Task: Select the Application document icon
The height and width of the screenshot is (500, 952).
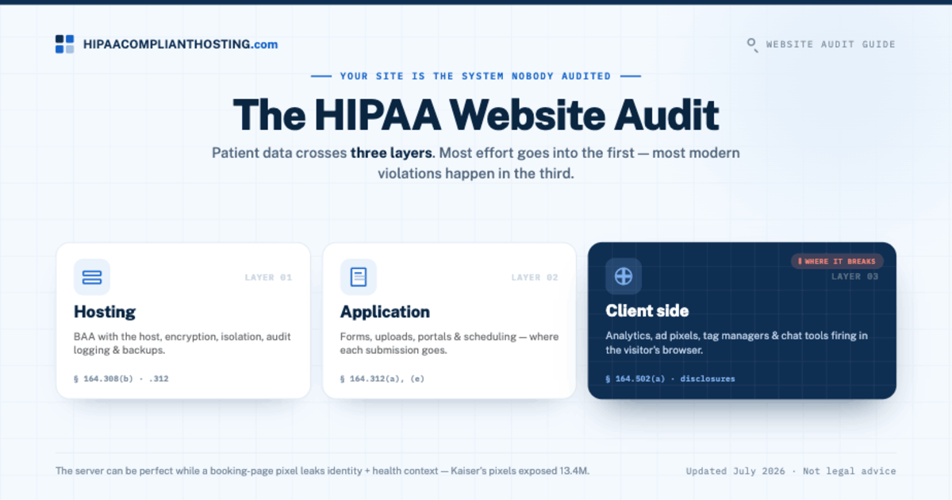Action: point(359,277)
